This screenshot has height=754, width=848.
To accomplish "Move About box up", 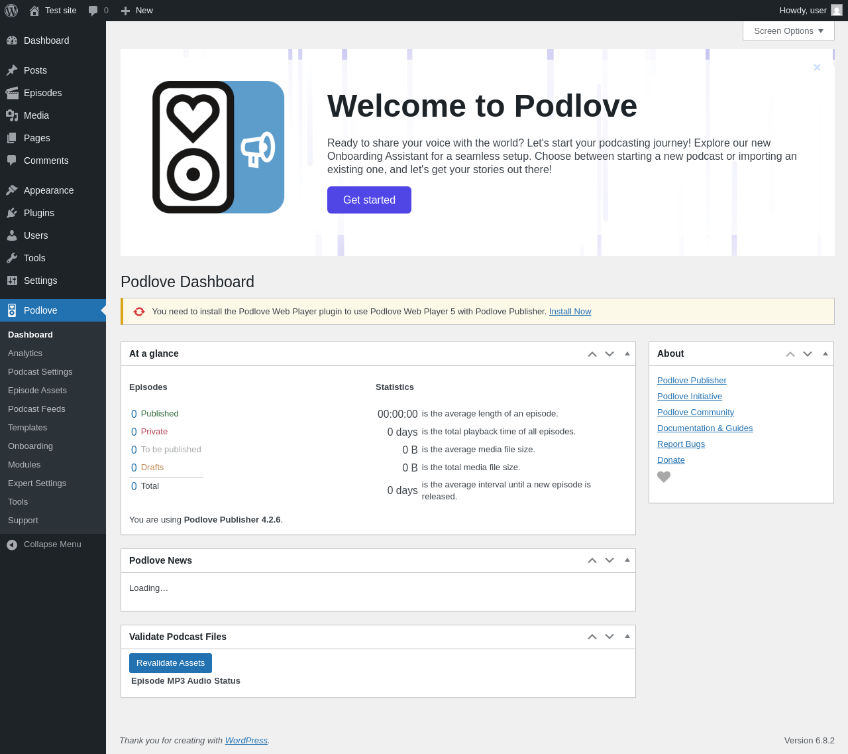I will tap(790, 354).
